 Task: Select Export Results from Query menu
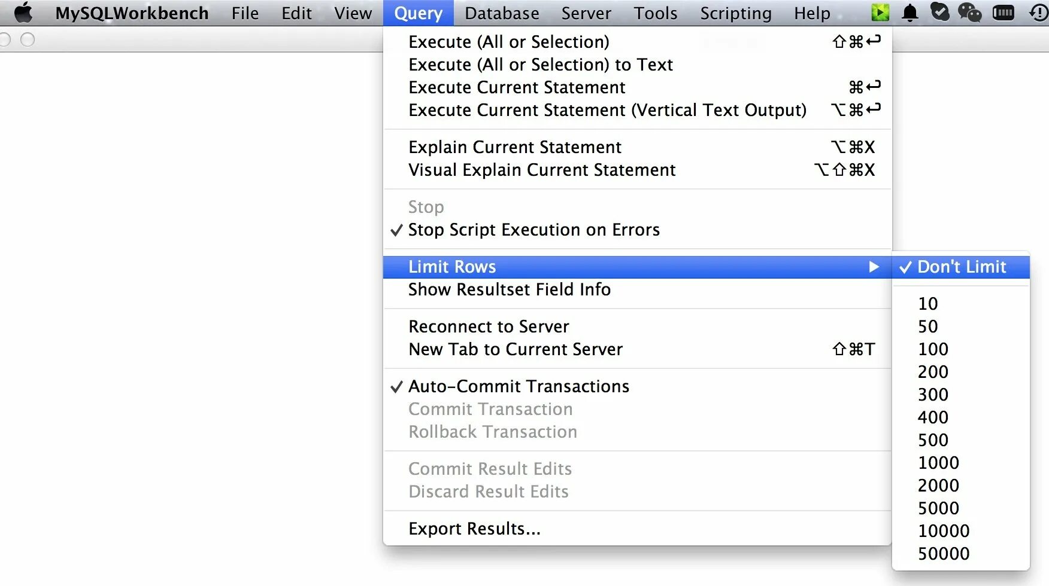474,529
